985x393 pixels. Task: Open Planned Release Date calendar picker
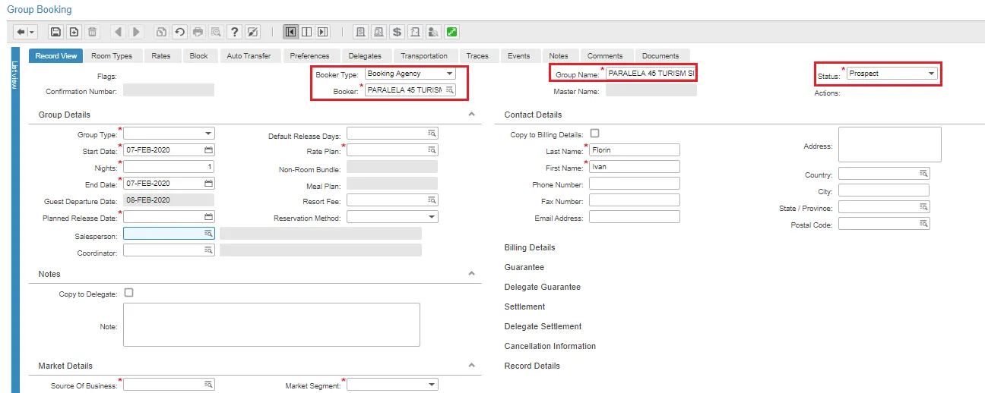[x=209, y=217]
